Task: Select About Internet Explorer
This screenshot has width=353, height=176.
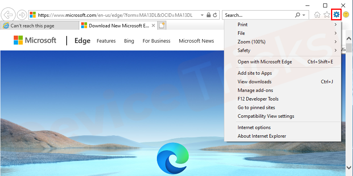Action: coord(283,136)
